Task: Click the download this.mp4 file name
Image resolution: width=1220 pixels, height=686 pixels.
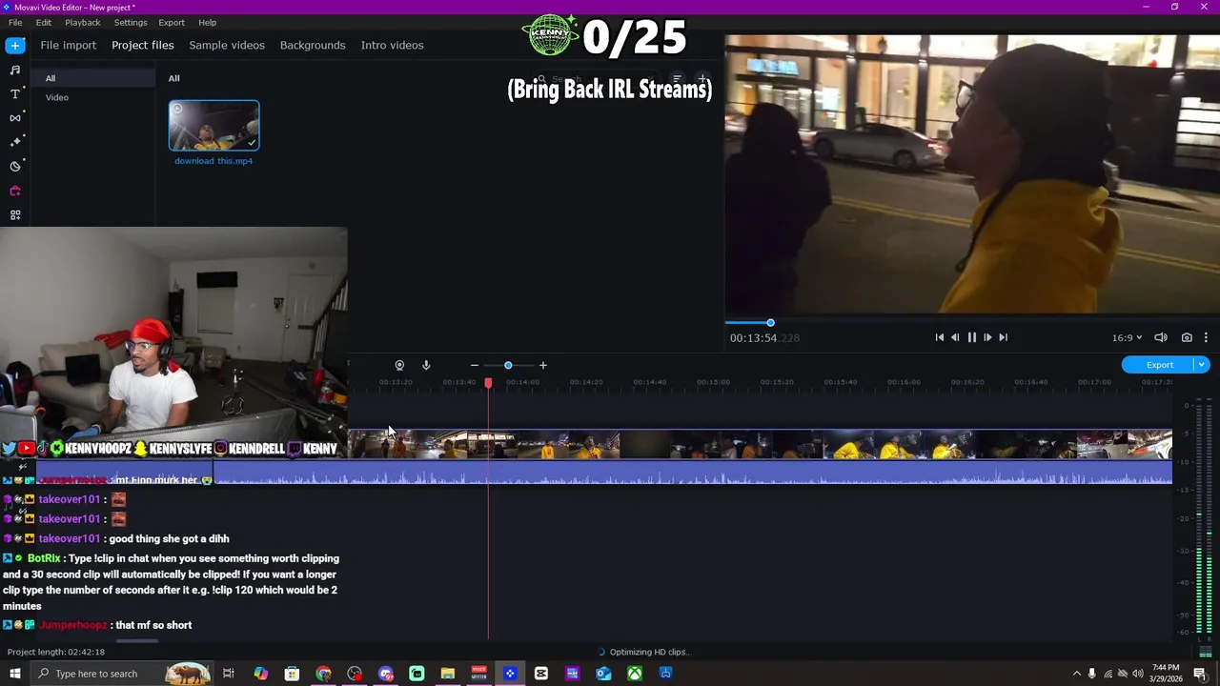Action: (213, 161)
